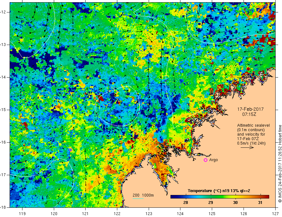
Task: Click the 'Temperature (°C) n19 13% ql>=2' title
Action: coord(219,191)
